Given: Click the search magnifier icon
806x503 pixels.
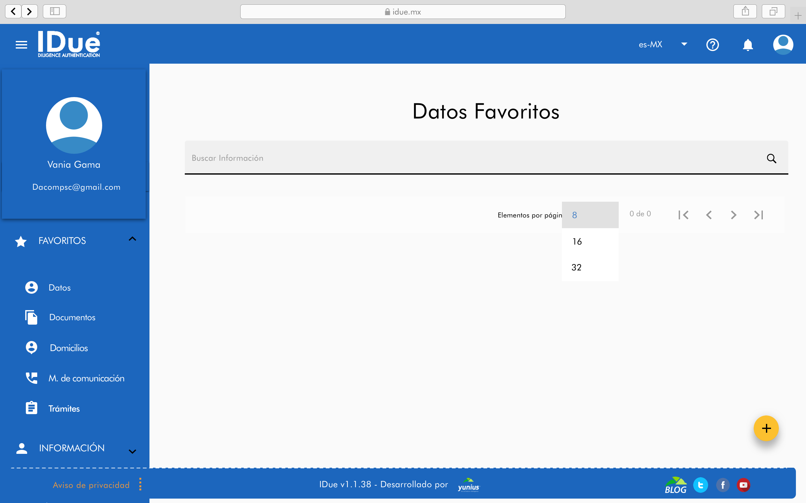Looking at the screenshot, I should 771,158.
